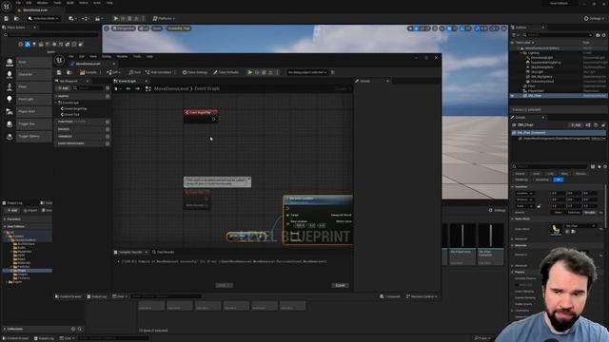Open viewport hamburger options menu
Screen dimensions: 609x342
(x=107, y=28)
